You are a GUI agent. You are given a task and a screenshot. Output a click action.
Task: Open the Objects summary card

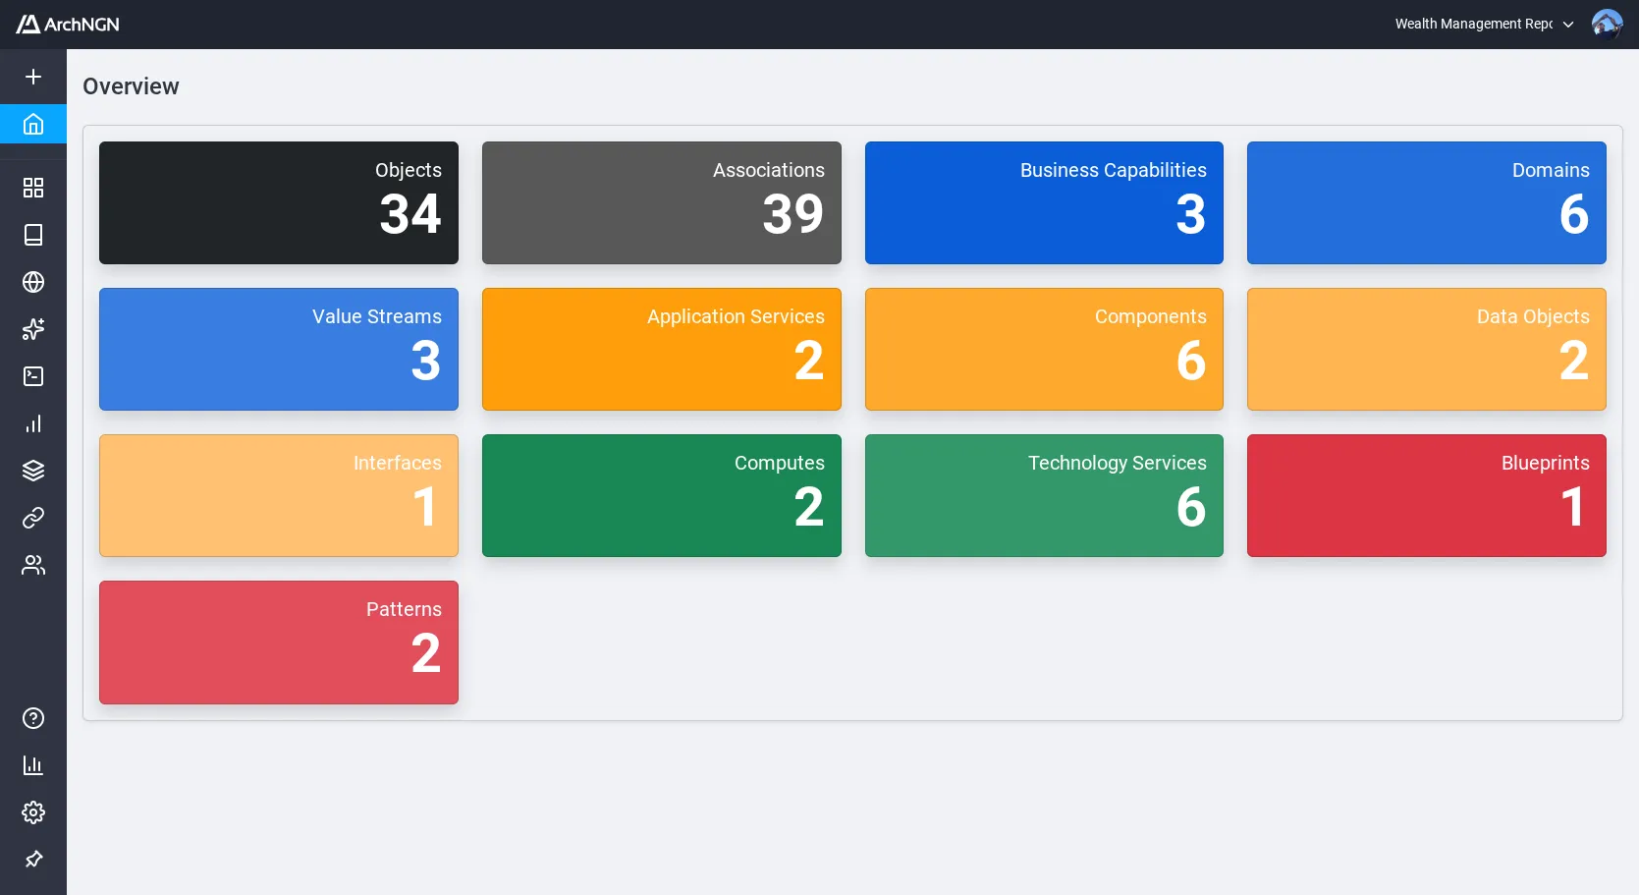point(278,202)
